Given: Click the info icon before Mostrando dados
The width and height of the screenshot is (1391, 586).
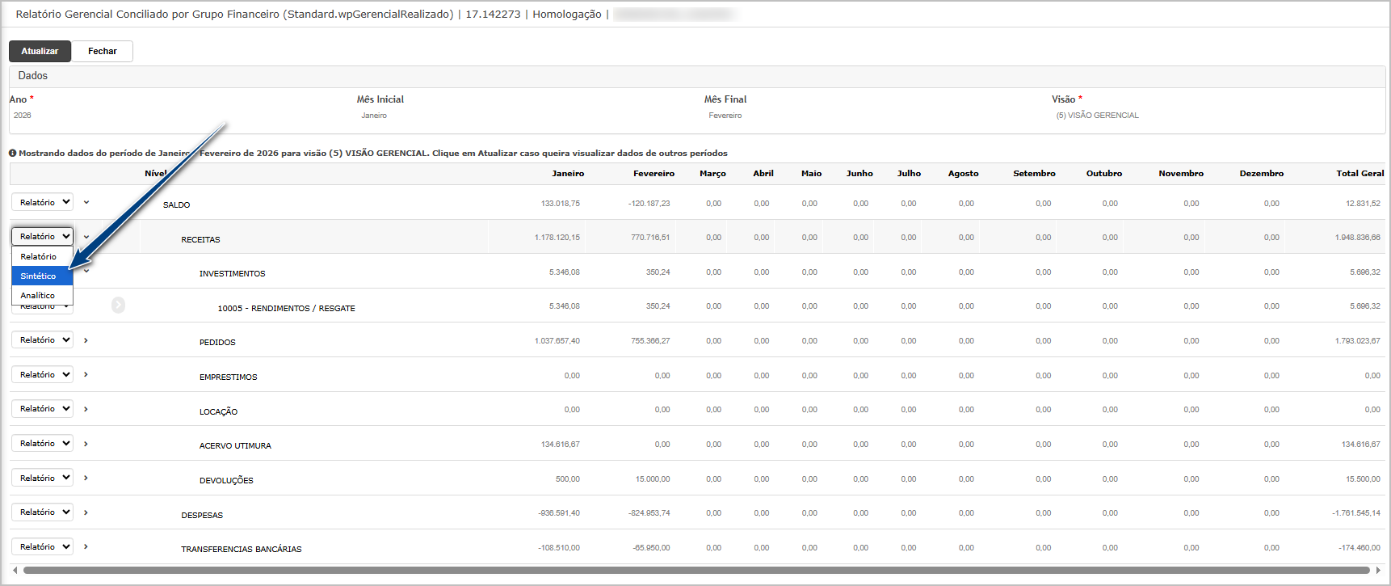Looking at the screenshot, I should (13, 153).
